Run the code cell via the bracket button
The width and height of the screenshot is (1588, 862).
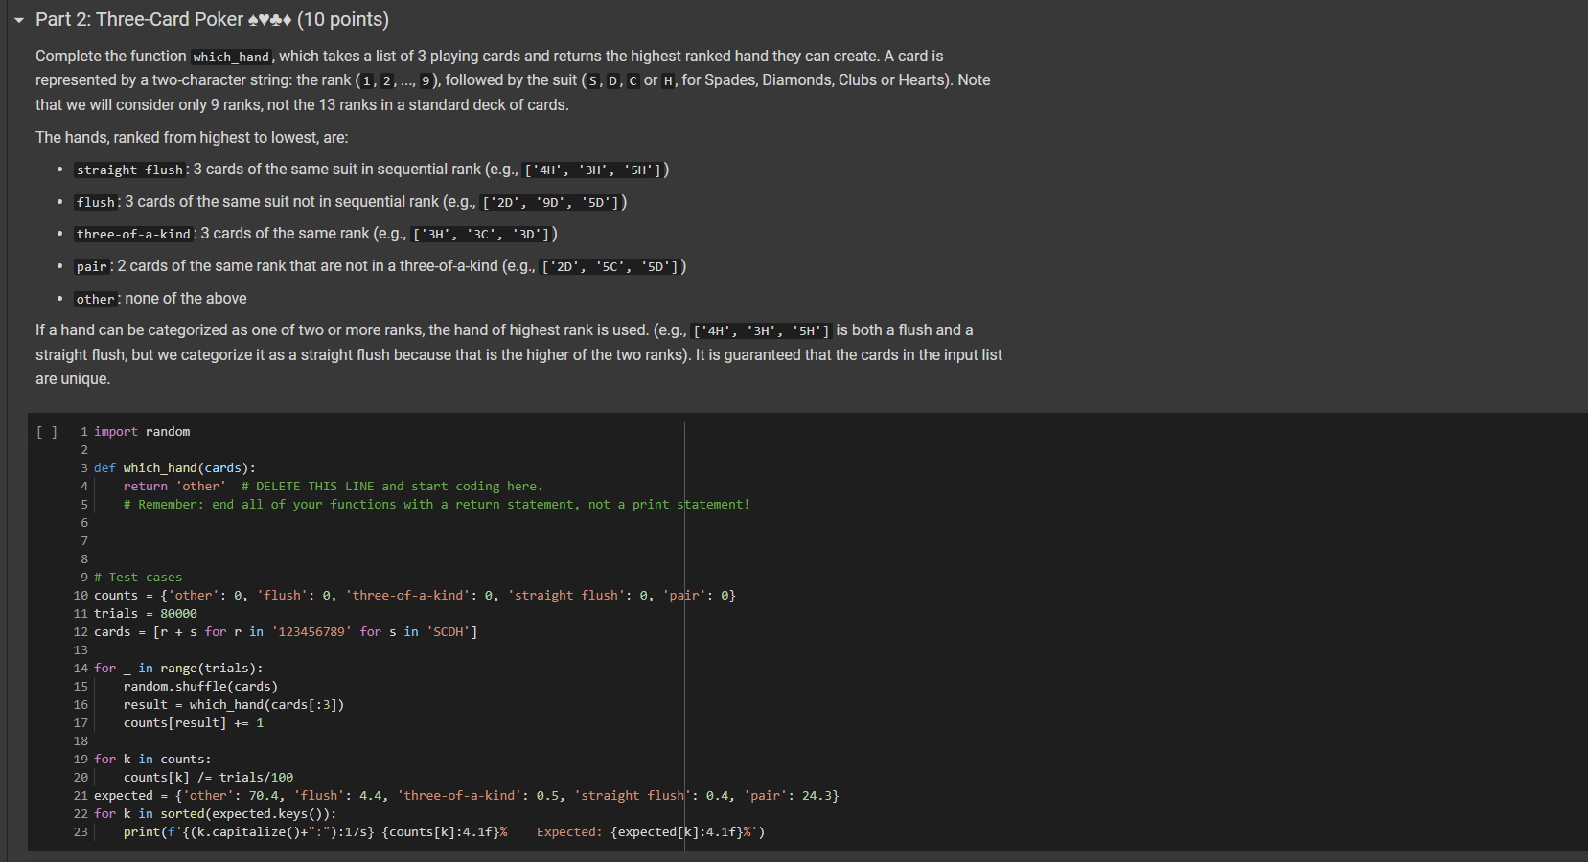[47, 432]
